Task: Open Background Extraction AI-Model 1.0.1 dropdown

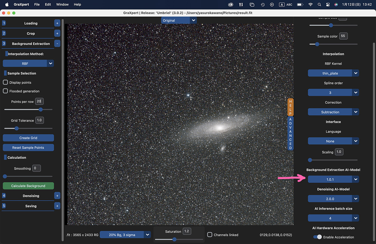Action: click(x=333, y=179)
